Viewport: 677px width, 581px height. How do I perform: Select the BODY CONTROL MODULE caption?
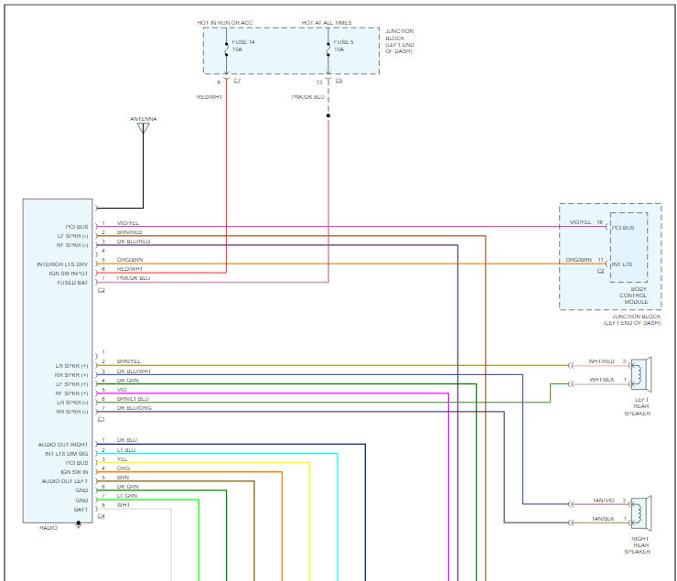[634, 296]
